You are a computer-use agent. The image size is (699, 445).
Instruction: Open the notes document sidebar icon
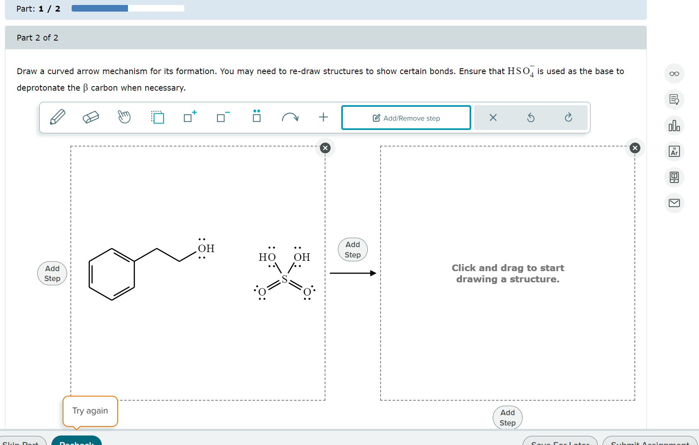tap(674, 100)
